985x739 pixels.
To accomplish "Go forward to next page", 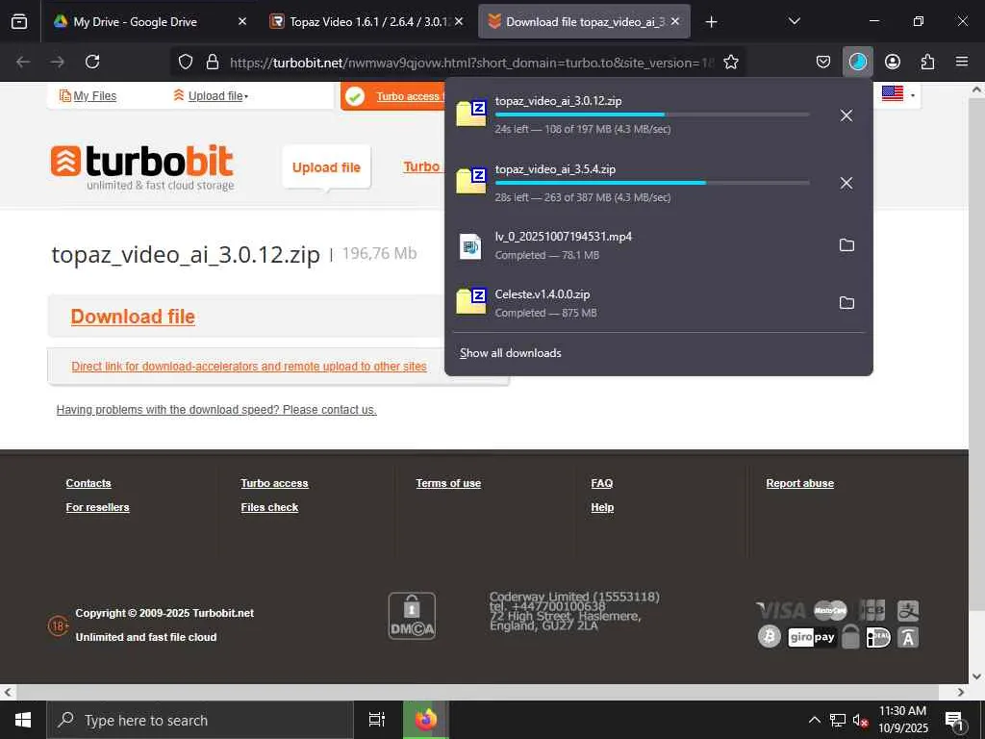I will click(x=57, y=62).
